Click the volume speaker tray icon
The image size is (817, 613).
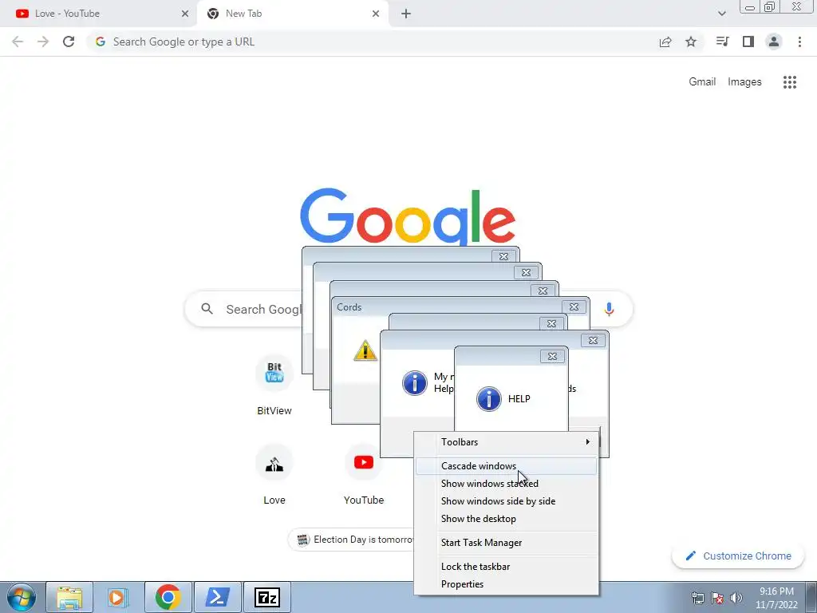[x=736, y=597]
